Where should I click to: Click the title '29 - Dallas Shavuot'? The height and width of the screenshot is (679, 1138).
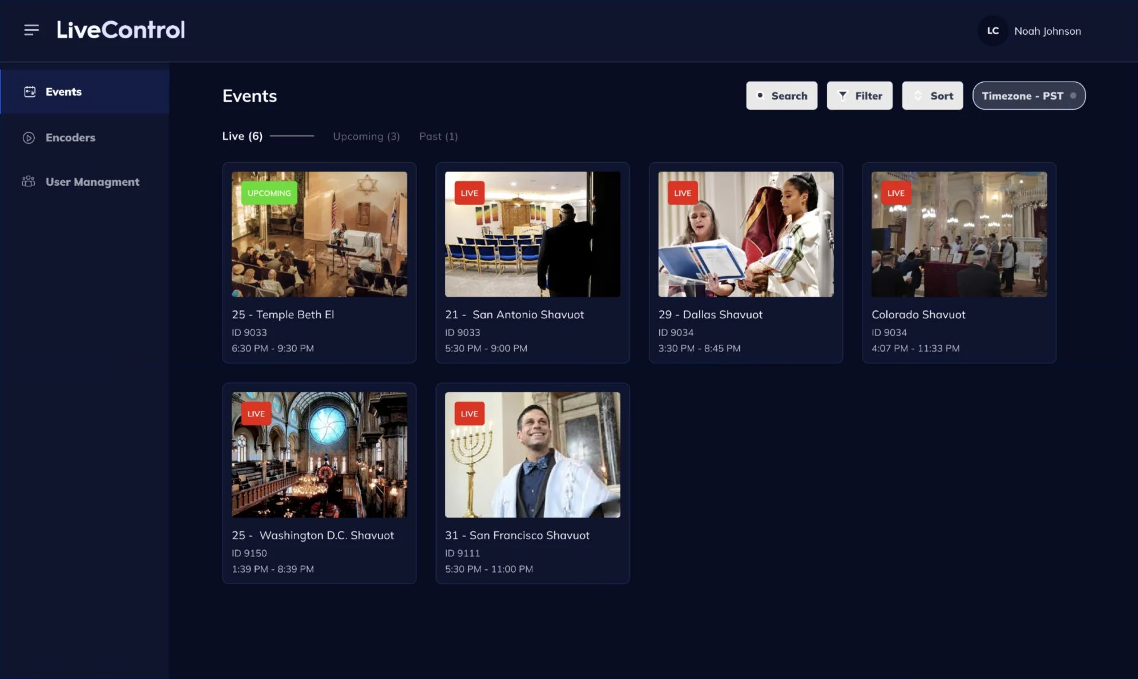tap(710, 314)
